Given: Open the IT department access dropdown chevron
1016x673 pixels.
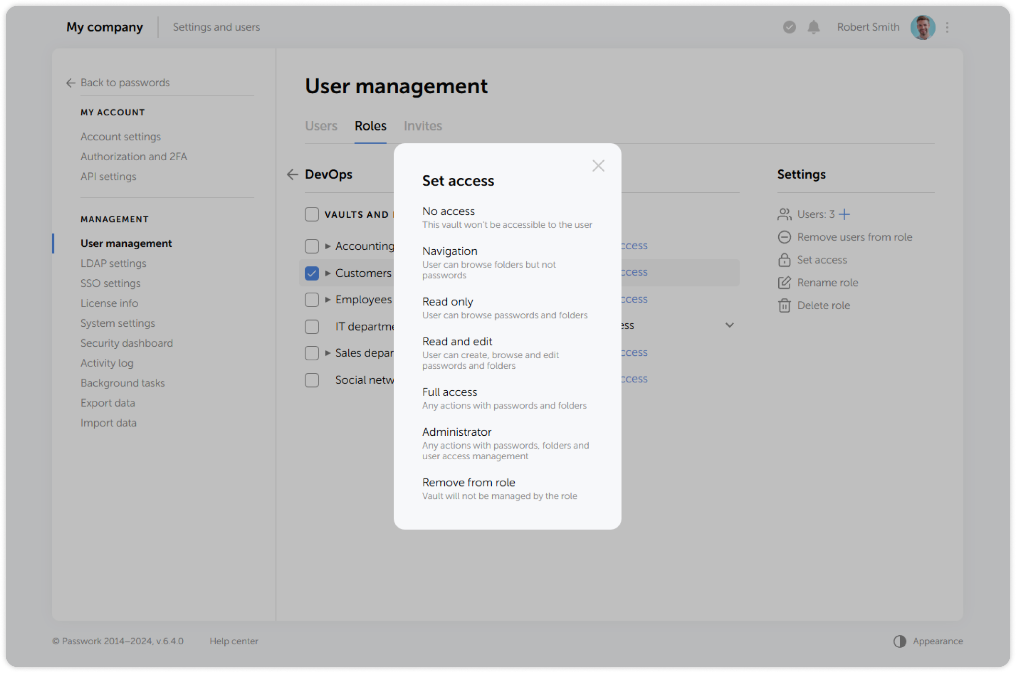Looking at the screenshot, I should 729,325.
